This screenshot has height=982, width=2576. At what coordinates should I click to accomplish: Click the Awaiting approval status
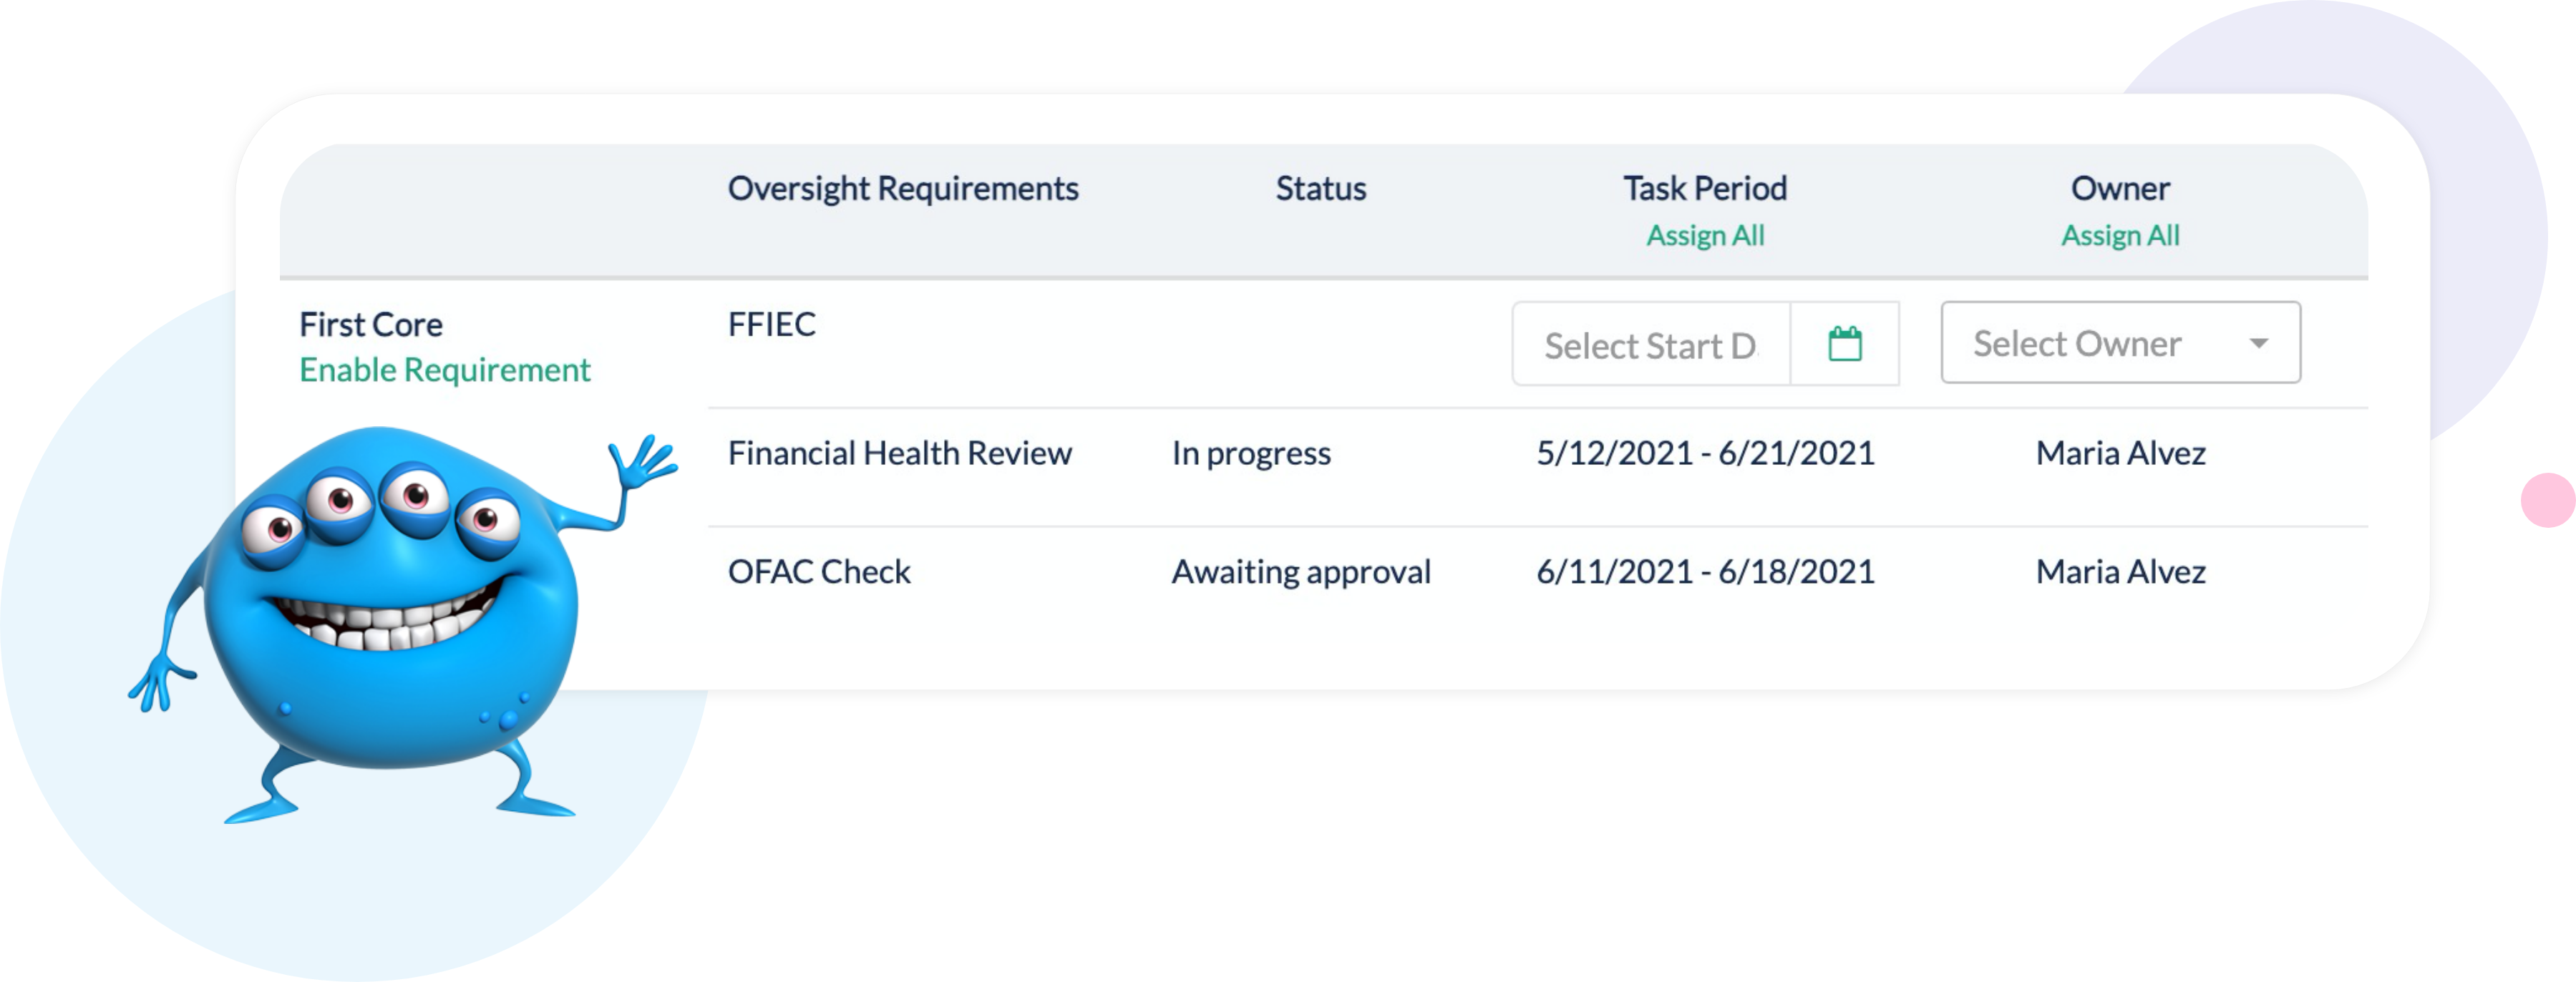1301,571
